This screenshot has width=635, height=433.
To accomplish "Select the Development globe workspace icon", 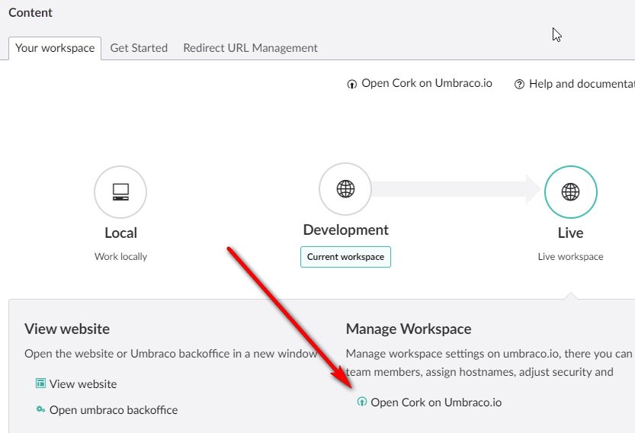I will [345, 189].
